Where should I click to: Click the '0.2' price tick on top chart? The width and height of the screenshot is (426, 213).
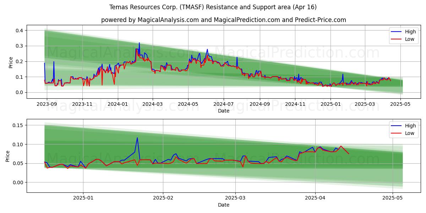tap(20, 61)
